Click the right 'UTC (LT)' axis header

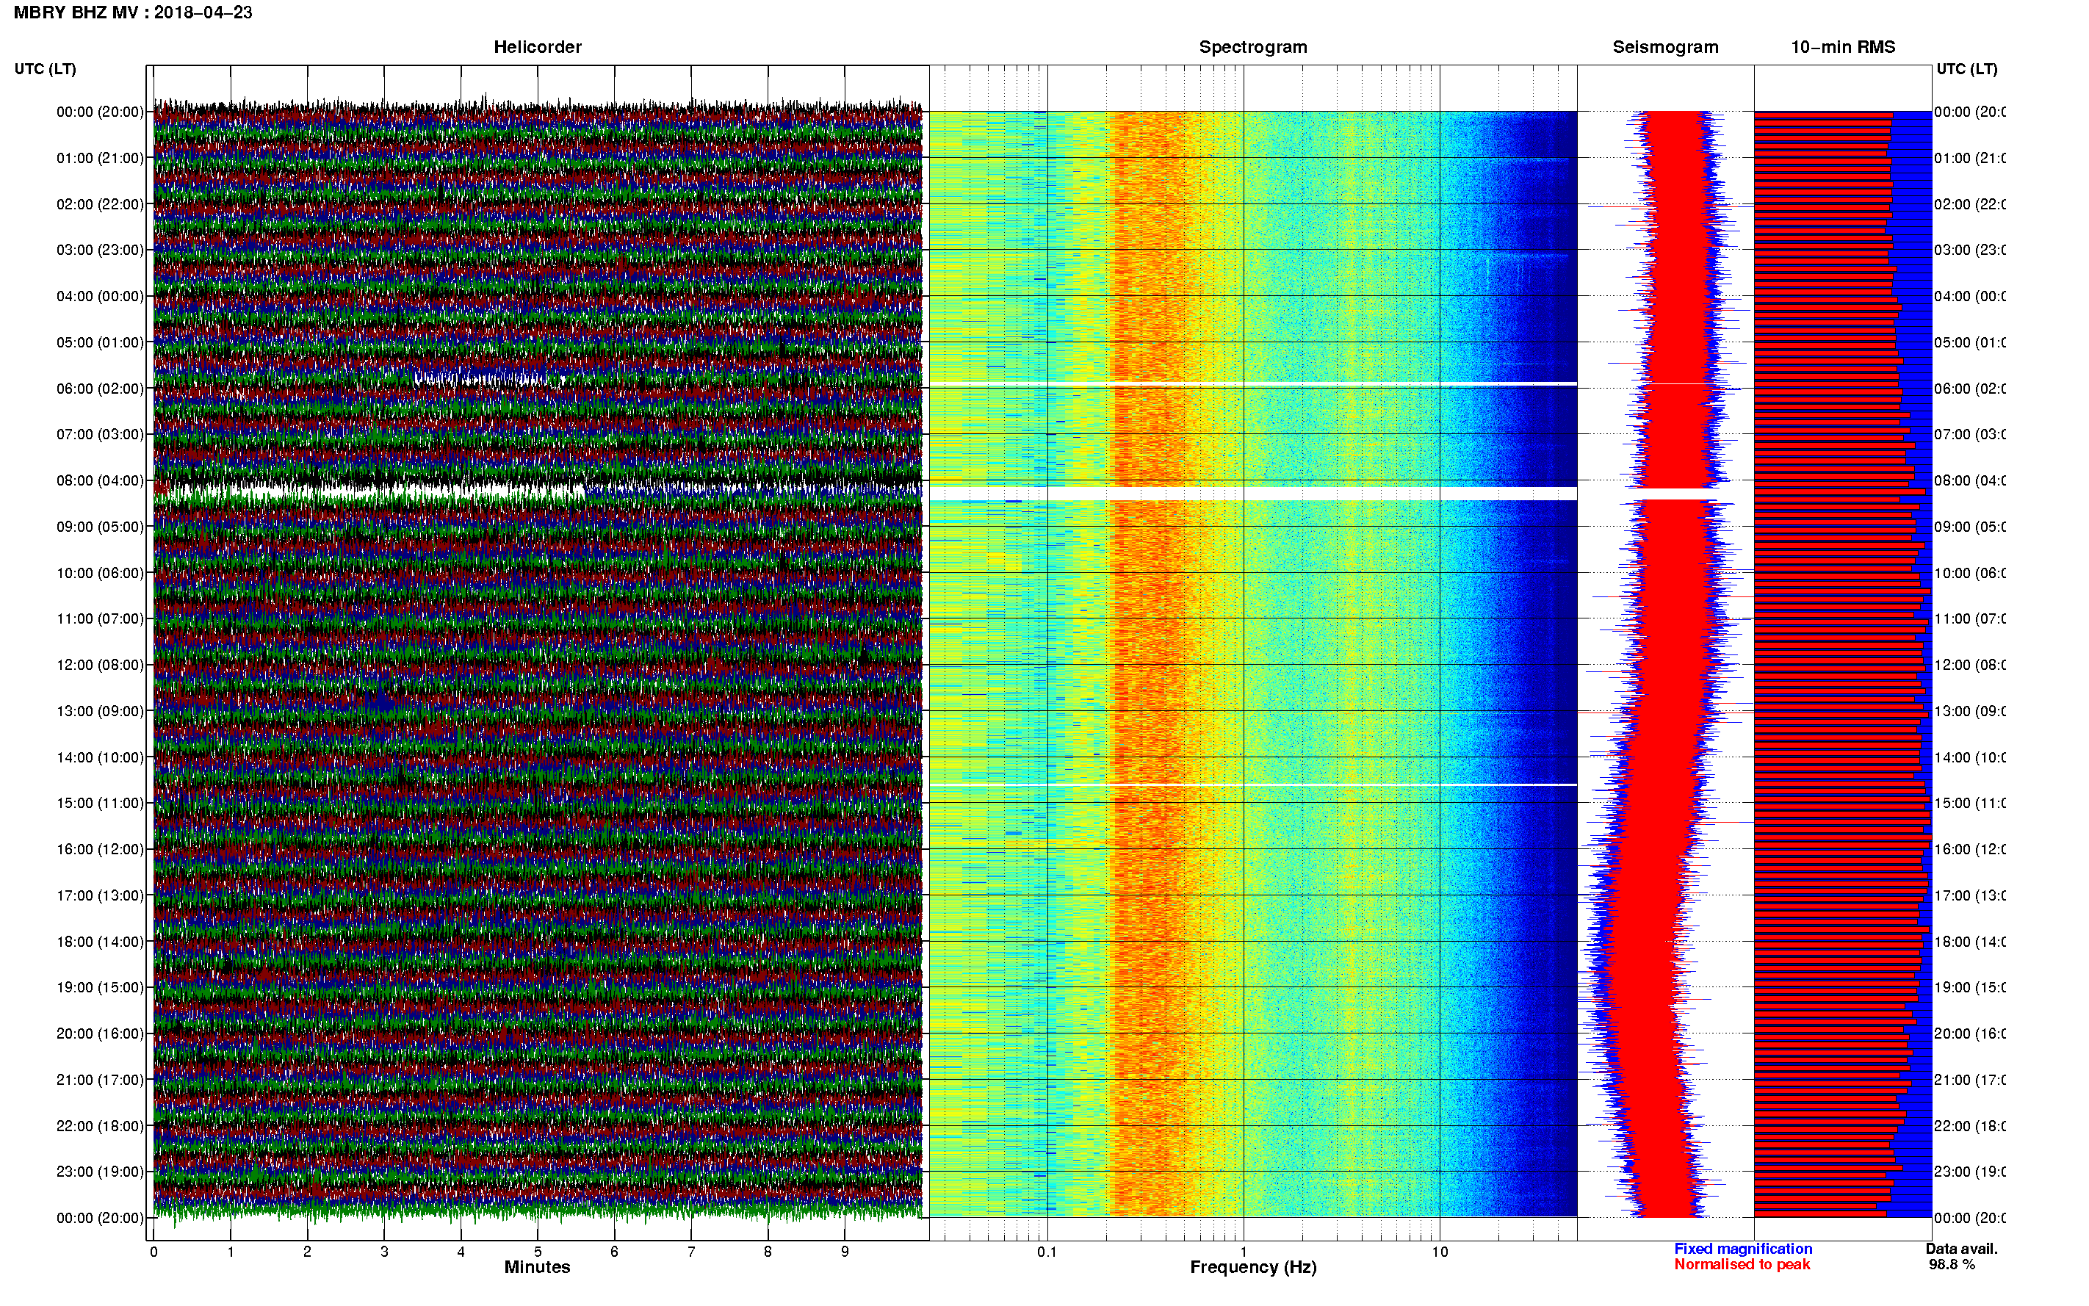click(x=1966, y=69)
